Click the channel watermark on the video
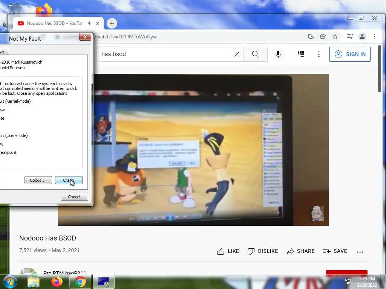Screen dimensions: 386x289 point(317,214)
